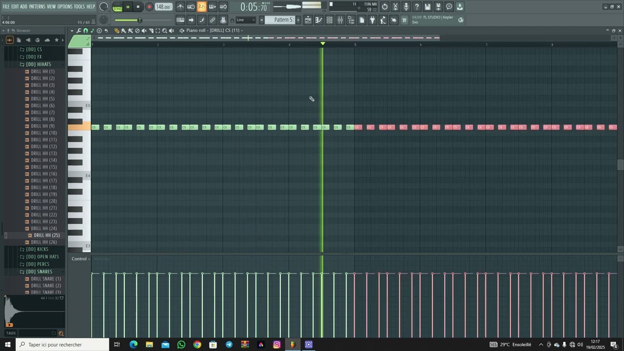Open the Line snap dropdown
The image size is (624, 351).
pos(246,20)
